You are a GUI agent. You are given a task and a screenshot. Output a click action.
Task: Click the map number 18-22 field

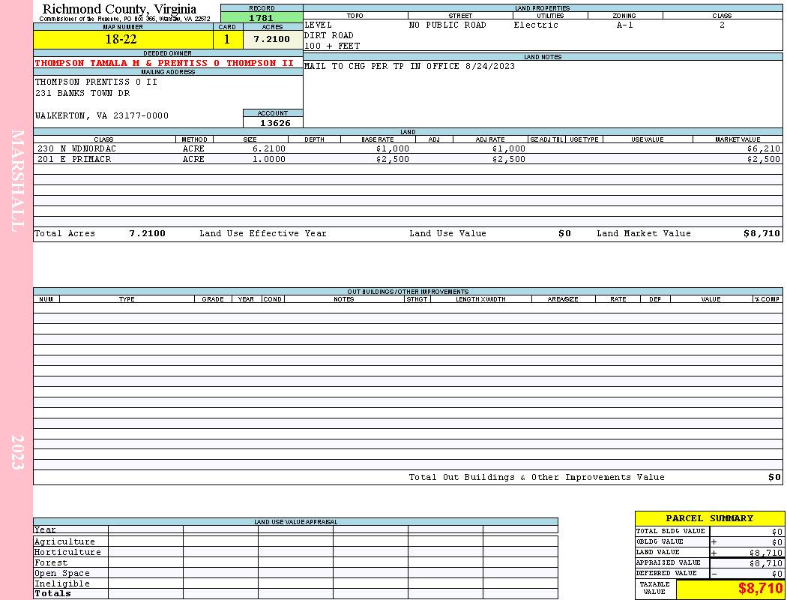coord(123,39)
